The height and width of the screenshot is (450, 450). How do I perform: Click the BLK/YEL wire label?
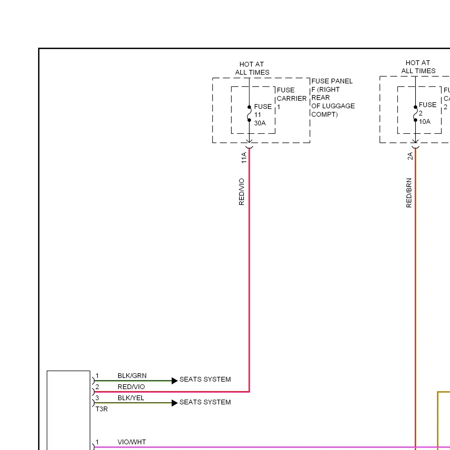pyautogui.click(x=131, y=398)
